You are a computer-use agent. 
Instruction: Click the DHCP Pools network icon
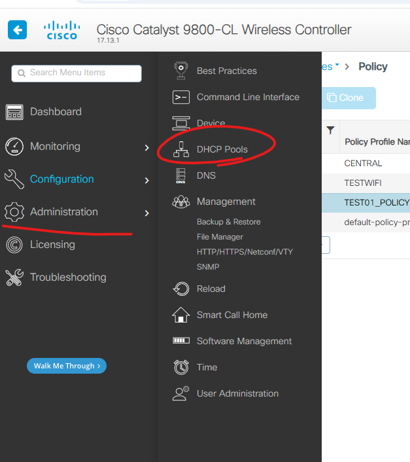pos(181,149)
